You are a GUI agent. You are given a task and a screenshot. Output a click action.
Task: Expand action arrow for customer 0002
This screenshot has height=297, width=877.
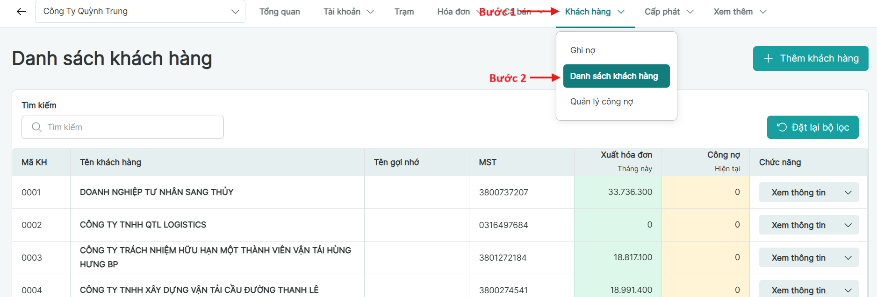pyautogui.click(x=848, y=225)
